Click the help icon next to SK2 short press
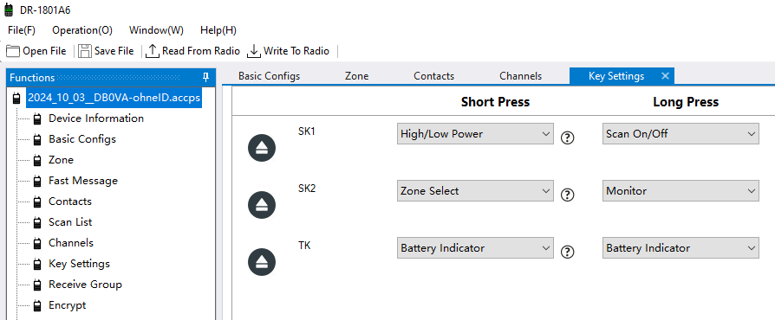This screenshot has height=320, width=775. [568, 195]
